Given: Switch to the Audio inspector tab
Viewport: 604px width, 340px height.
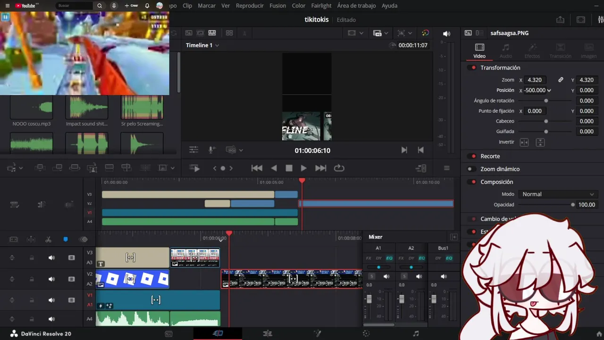Looking at the screenshot, I should tap(506, 51).
